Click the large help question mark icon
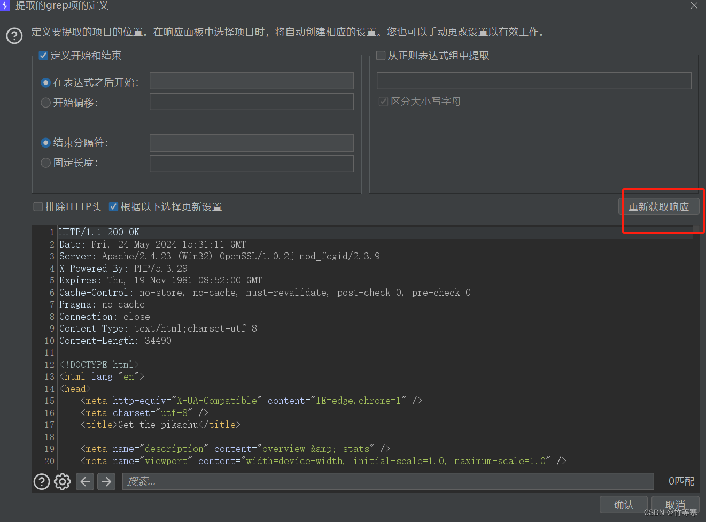The width and height of the screenshot is (706, 522). click(14, 36)
